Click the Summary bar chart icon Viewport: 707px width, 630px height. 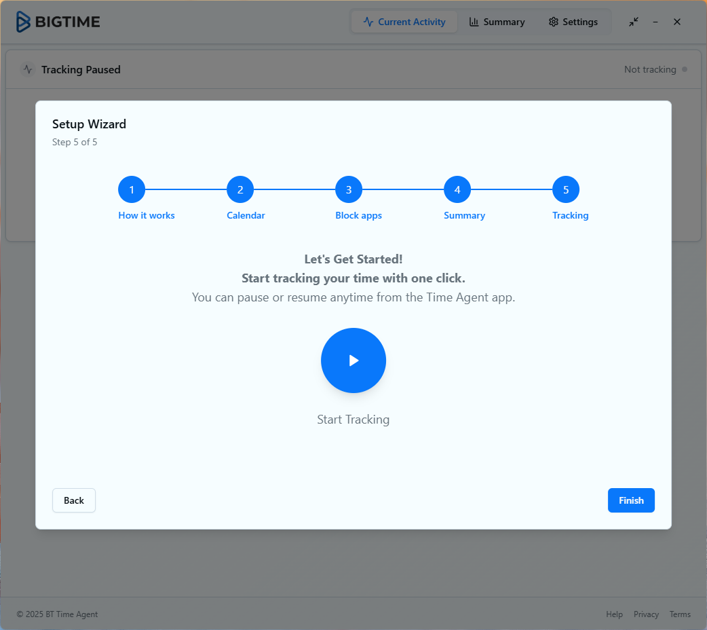(x=474, y=22)
